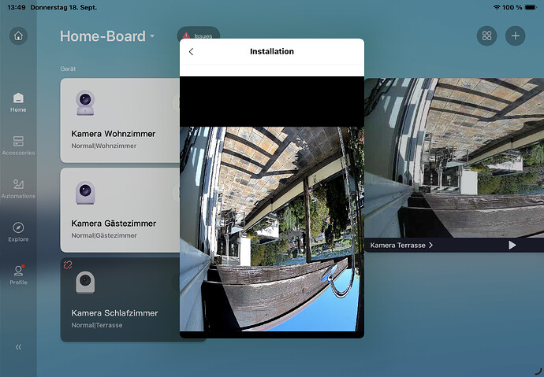Click the grid layout icon at top right
The width and height of the screenshot is (544, 377).
486,36
